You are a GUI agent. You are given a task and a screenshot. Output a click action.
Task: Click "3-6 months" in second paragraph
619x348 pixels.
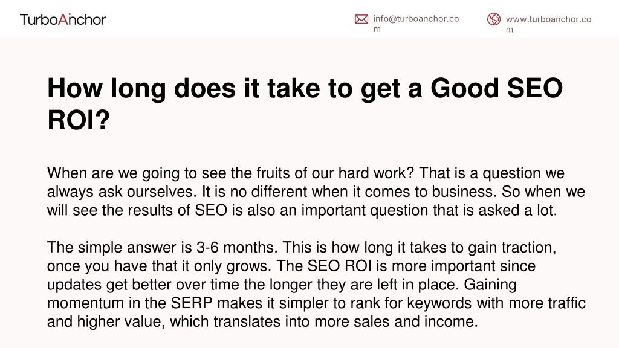tap(237, 247)
